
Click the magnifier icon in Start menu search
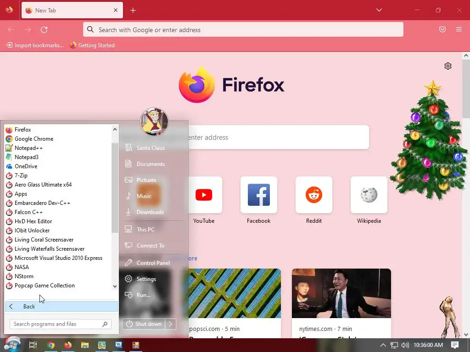105,324
